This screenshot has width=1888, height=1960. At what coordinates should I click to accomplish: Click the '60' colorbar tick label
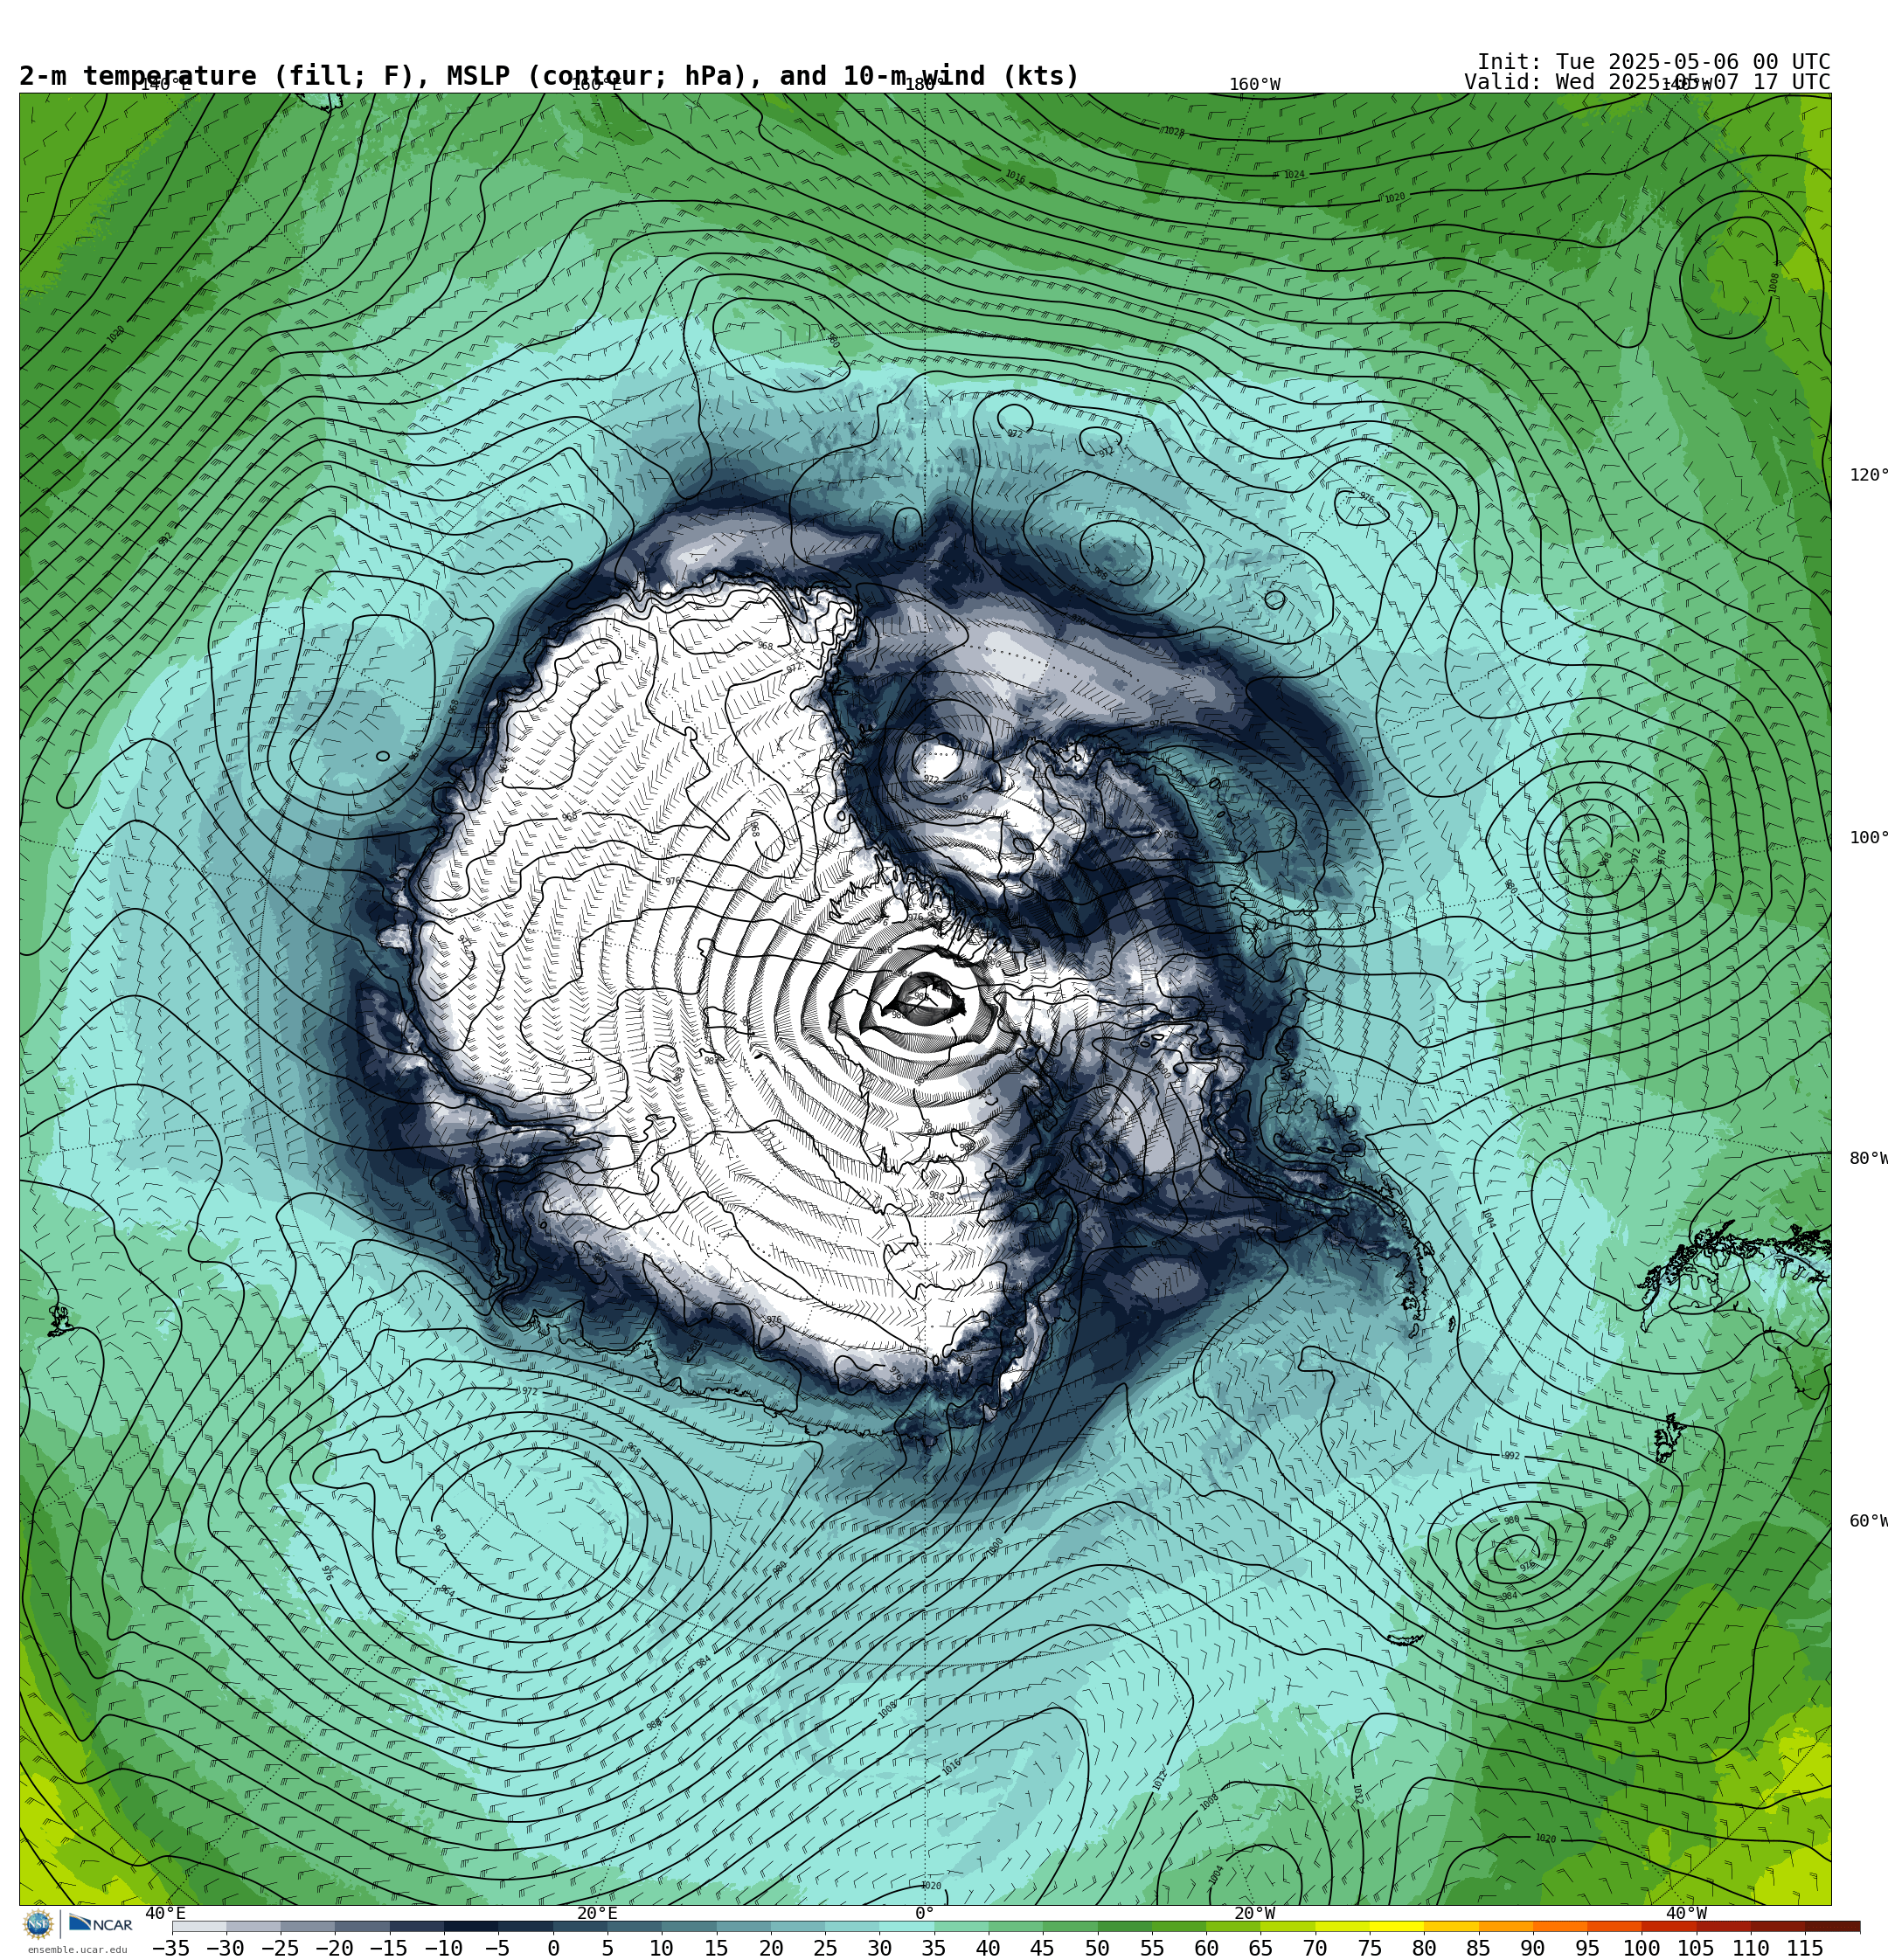tap(1205, 1948)
